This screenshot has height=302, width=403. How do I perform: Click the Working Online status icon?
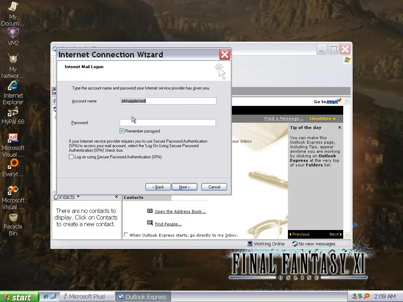click(x=250, y=243)
